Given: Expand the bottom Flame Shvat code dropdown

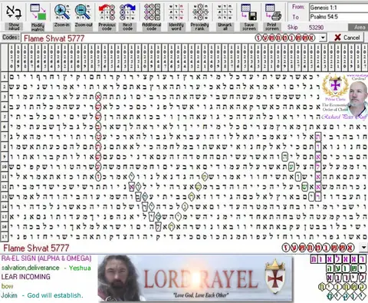Looking at the screenshot, I should click(363, 247).
